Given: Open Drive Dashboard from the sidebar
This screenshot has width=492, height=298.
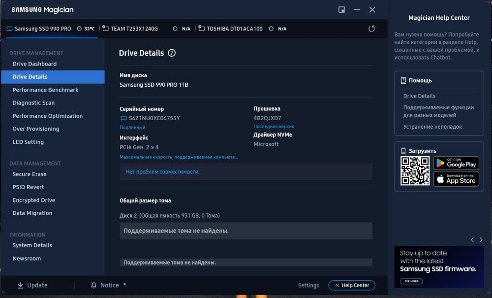Looking at the screenshot, I should click(34, 64).
